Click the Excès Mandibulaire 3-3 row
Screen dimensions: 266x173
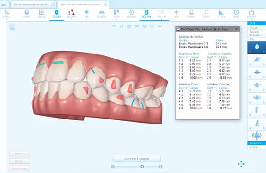click(203, 44)
